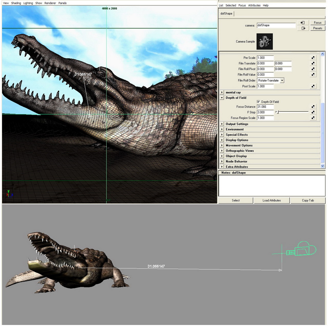Expand the mental ray section
328x327 pixels.
(x=222, y=92)
